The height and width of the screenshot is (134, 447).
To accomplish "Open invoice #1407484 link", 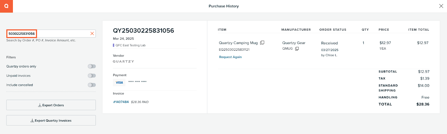I will (121, 102).
